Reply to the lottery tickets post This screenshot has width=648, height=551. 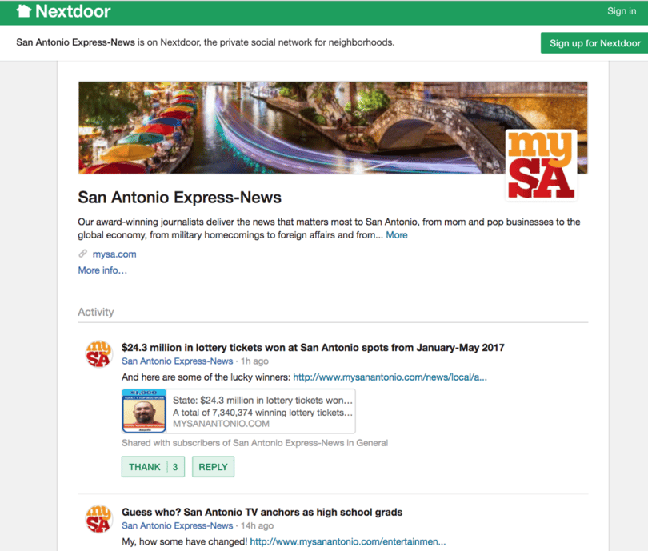point(214,467)
